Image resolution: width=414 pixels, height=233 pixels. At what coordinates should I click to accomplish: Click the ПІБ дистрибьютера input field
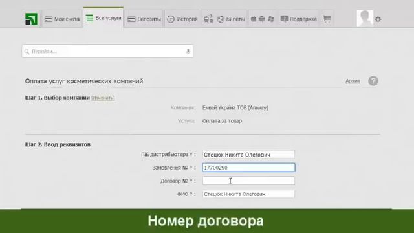point(248,155)
